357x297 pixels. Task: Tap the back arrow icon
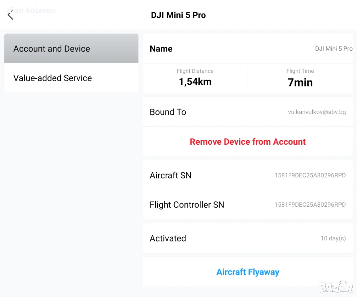pyautogui.click(x=10, y=15)
